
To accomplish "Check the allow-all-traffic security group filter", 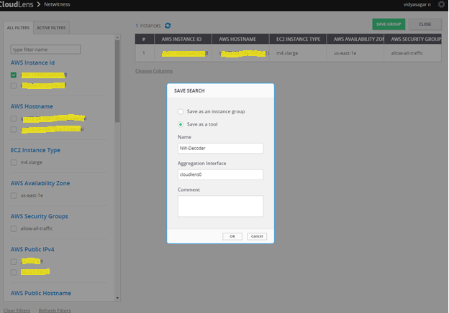I will point(14,228).
